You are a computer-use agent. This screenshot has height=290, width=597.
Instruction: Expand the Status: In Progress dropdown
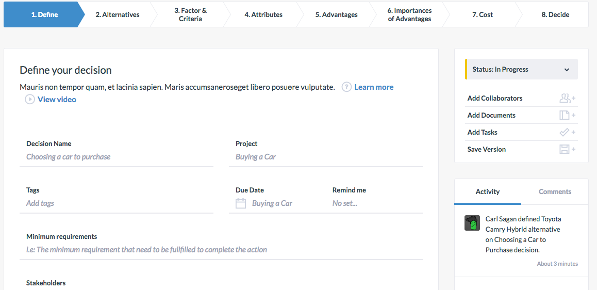(x=521, y=69)
